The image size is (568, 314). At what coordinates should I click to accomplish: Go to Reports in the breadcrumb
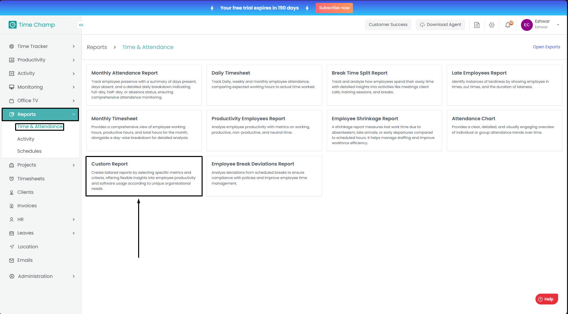(x=97, y=47)
